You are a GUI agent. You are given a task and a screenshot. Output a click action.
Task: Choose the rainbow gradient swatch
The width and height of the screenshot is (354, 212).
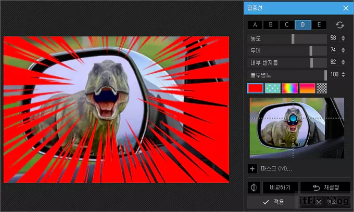click(x=290, y=88)
